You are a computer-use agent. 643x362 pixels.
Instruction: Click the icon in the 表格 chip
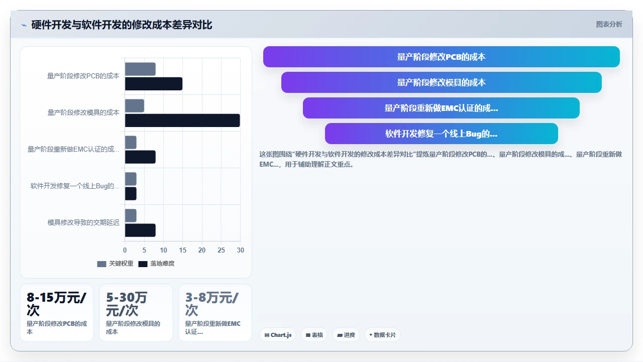click(308, 335)
